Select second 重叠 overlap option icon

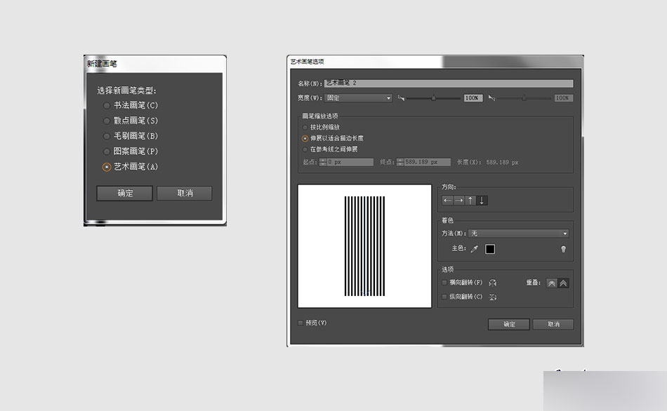point(563,283)
